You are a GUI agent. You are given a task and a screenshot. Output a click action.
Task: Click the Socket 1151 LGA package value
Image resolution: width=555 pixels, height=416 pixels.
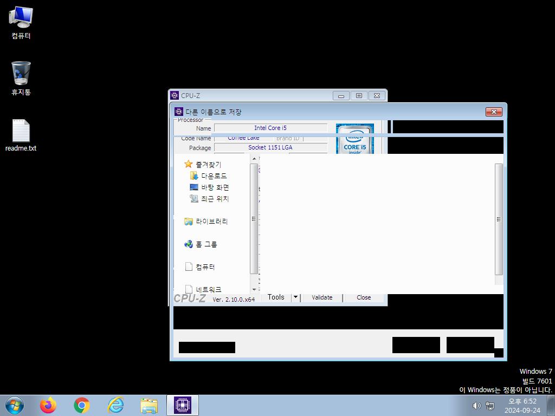click(270, 147)
